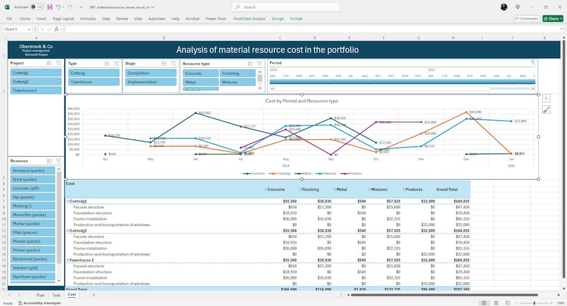
Task: Switch to the Plan sheet tab
Action: point(41,295)
